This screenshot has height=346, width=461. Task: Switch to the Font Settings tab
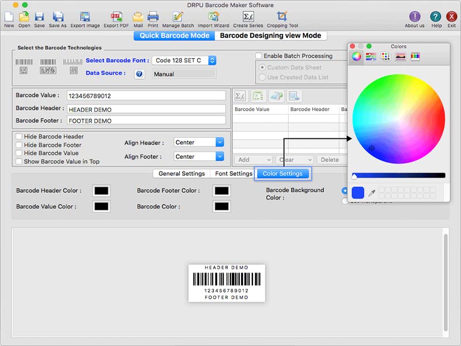coord(233,174)
